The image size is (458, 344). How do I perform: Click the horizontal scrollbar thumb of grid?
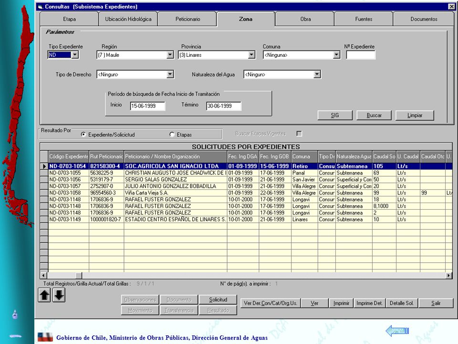(x=79, y=275)
